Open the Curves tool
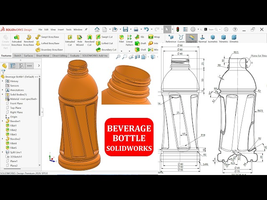Viewport: 267px width, 200px height. (x=181, y=39)
